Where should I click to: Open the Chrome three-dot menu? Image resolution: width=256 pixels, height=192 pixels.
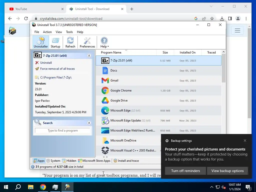246,18
